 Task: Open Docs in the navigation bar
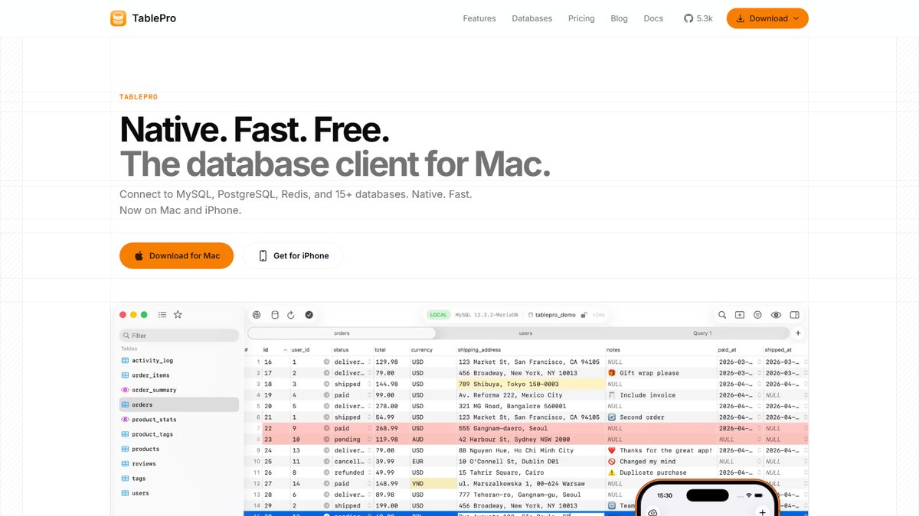[x=653, y=18]
